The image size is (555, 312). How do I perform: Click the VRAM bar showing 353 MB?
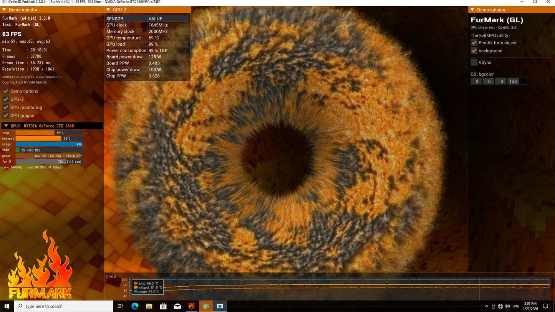(49, 150)
